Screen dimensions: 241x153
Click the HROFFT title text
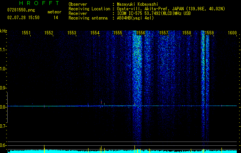pyautogui.click(x=39, y=3)
